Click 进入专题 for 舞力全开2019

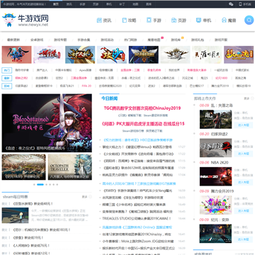(244, 210)
